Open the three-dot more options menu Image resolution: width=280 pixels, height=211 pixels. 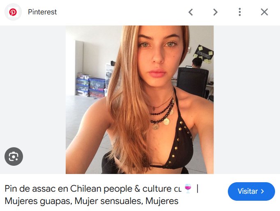click(240, 12)
